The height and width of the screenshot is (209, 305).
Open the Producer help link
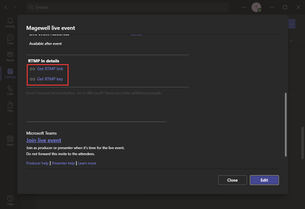[37, 163]
